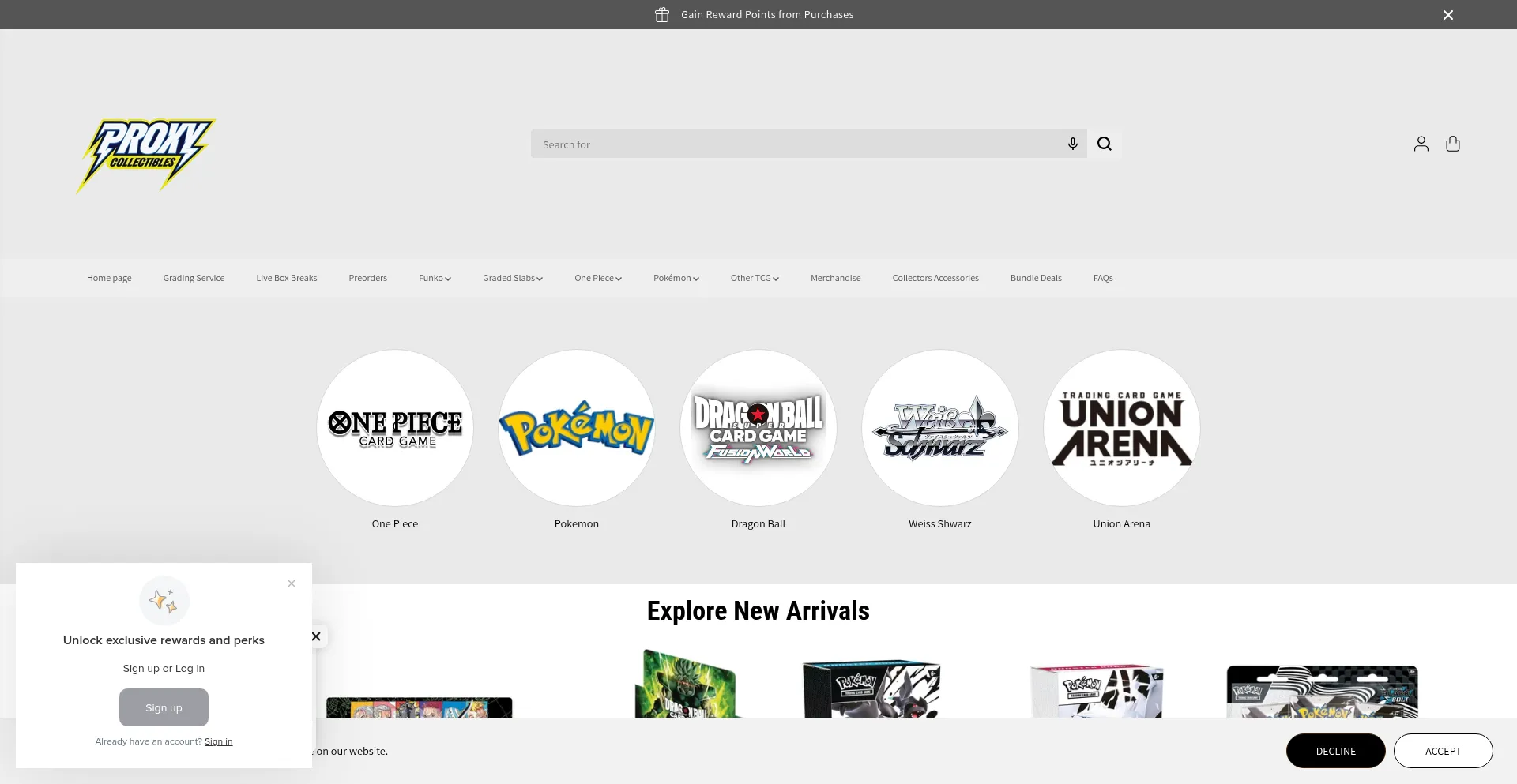This screenshot has height=784, width=1517.
Task: Select Weiss Schwarz circle logo
Action: [940, 428]
